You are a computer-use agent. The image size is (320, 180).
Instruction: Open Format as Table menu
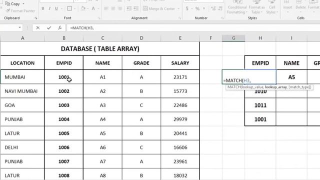pyautogui.click(x=256, y=8)
